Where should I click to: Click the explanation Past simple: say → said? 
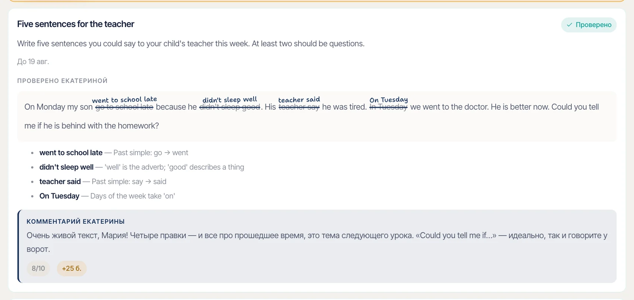click(x=129, y=181)
